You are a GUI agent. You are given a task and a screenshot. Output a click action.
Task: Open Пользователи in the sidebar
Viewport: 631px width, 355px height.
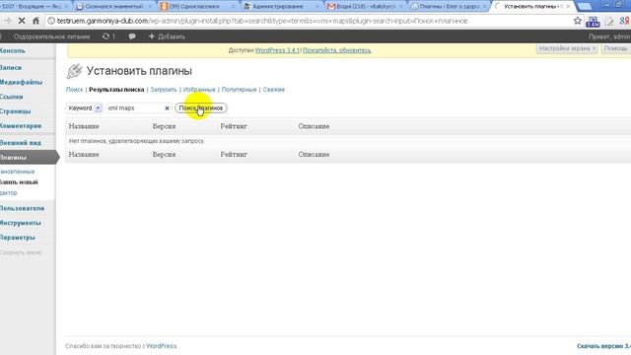(x=22, y=208)
